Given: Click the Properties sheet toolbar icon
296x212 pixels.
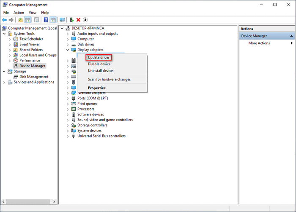Looking at the screenshot, I should tap(37, 20).
